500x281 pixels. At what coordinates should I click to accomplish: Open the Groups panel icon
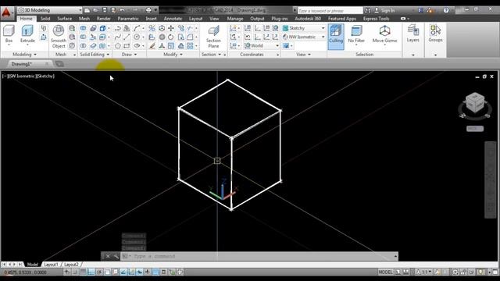[x=435, y=34]
